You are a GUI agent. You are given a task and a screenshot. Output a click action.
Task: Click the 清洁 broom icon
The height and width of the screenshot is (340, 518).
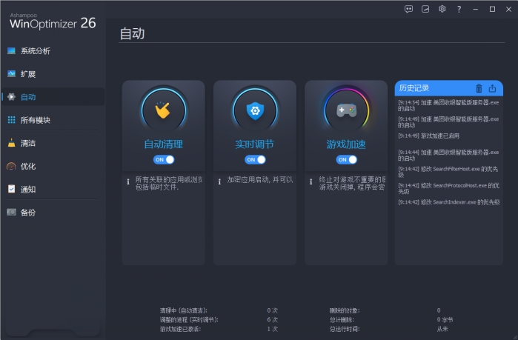point(12,143)
